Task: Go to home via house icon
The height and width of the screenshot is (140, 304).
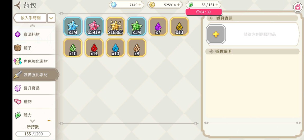Action: coord(298,7)
